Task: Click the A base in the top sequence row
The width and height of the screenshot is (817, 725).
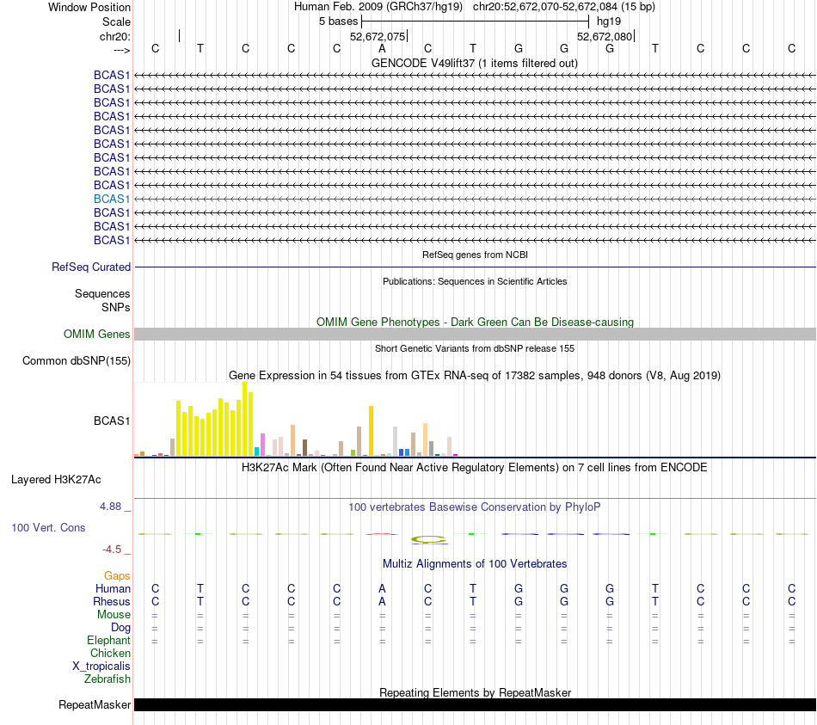Action: coord(382,48)
